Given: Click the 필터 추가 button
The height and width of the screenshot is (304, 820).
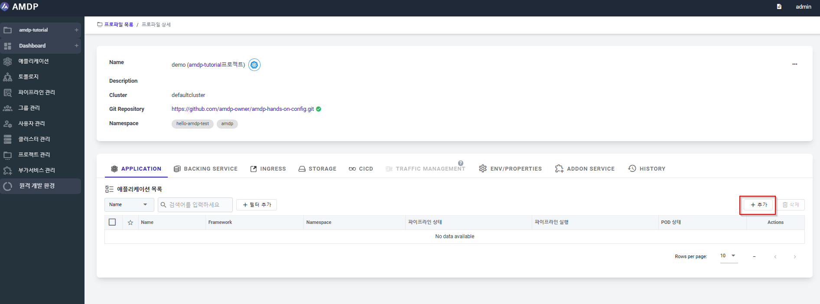Looking at the screenshot, I should (x=257, y=205).
